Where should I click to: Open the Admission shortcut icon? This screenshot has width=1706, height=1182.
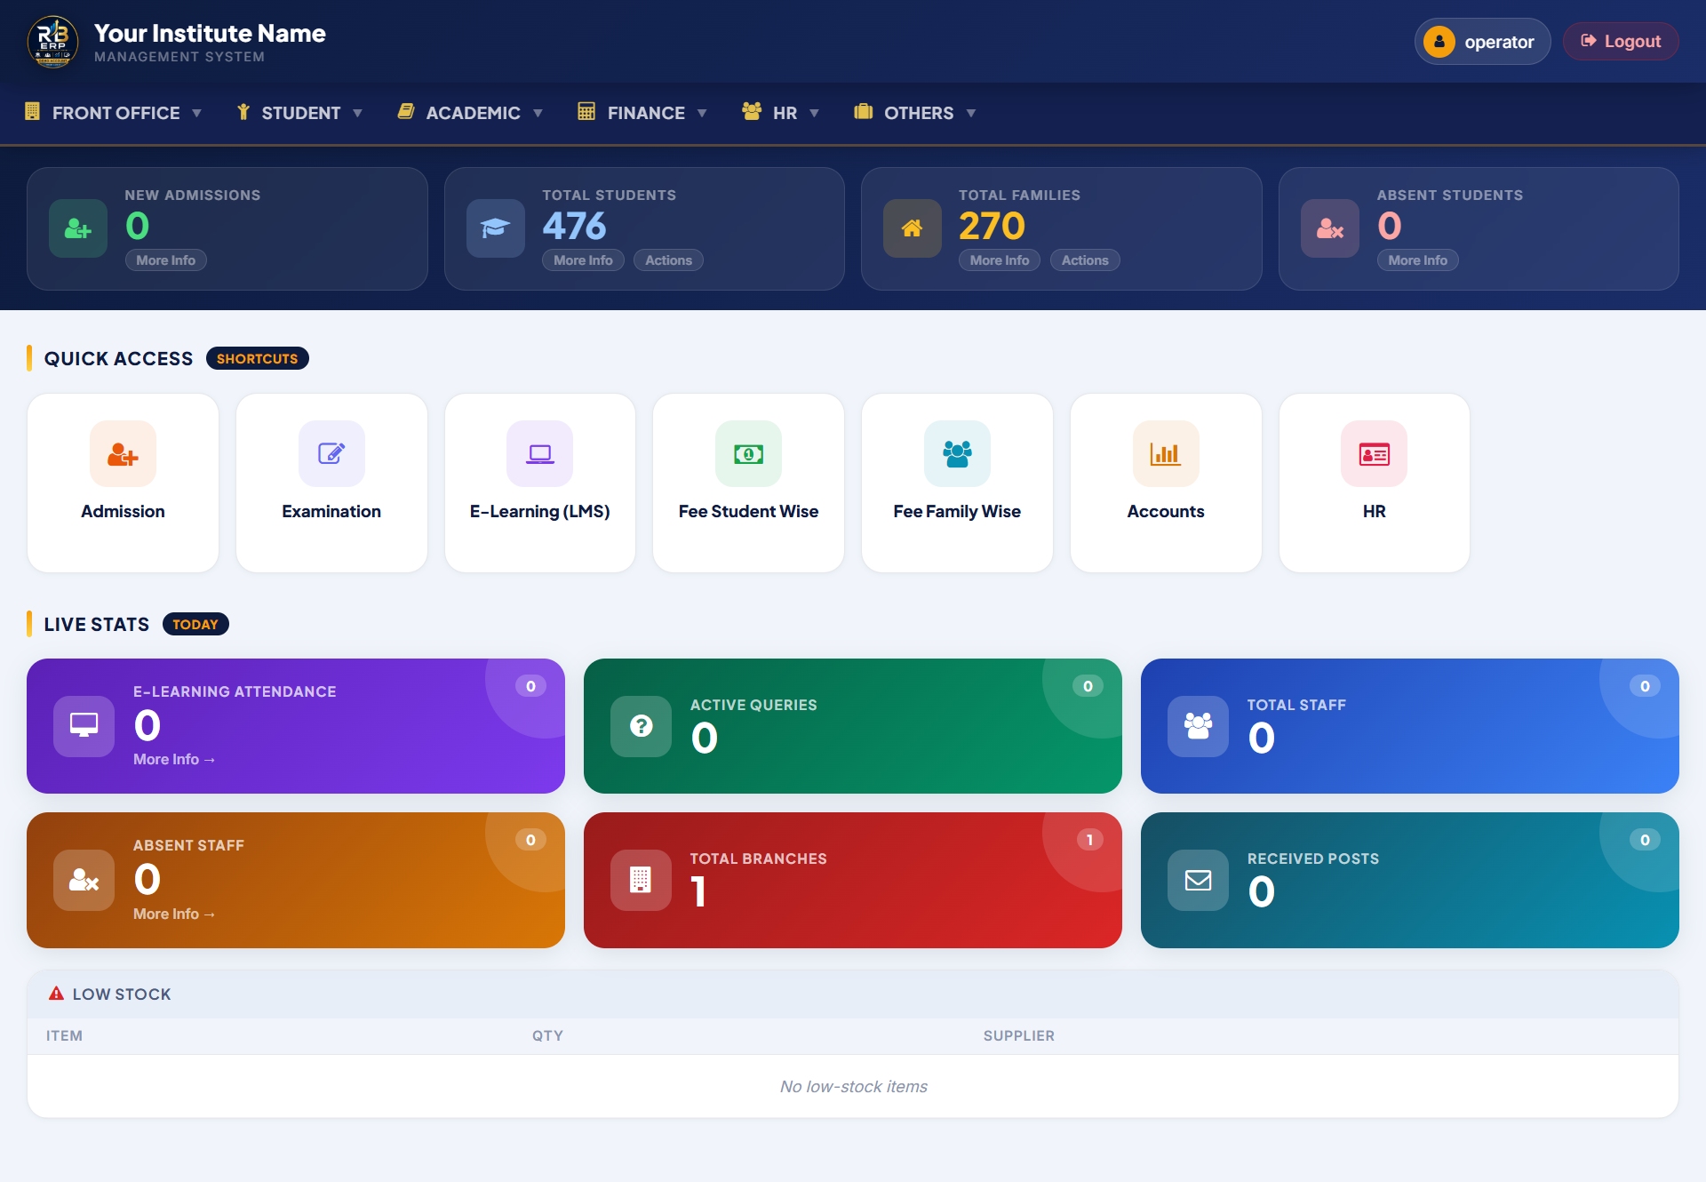[x=123, y=454]
